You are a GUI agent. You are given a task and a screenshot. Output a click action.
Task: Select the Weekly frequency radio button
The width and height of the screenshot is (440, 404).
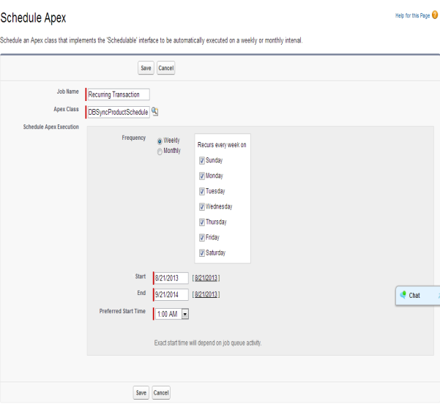pyautogui.click(x=160, y=141)
